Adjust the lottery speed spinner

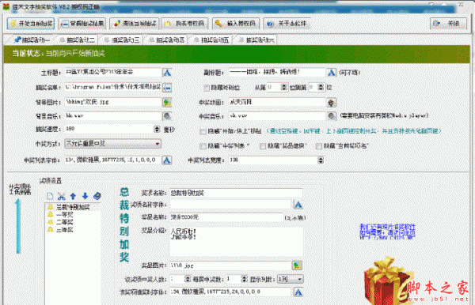(x=157, y=129)
